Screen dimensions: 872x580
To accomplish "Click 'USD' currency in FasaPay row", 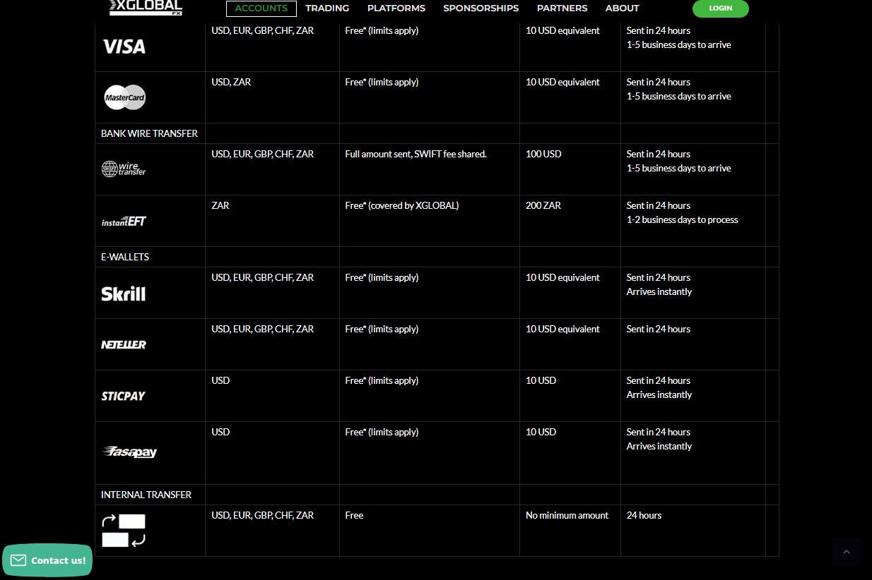I will point(220,432).
